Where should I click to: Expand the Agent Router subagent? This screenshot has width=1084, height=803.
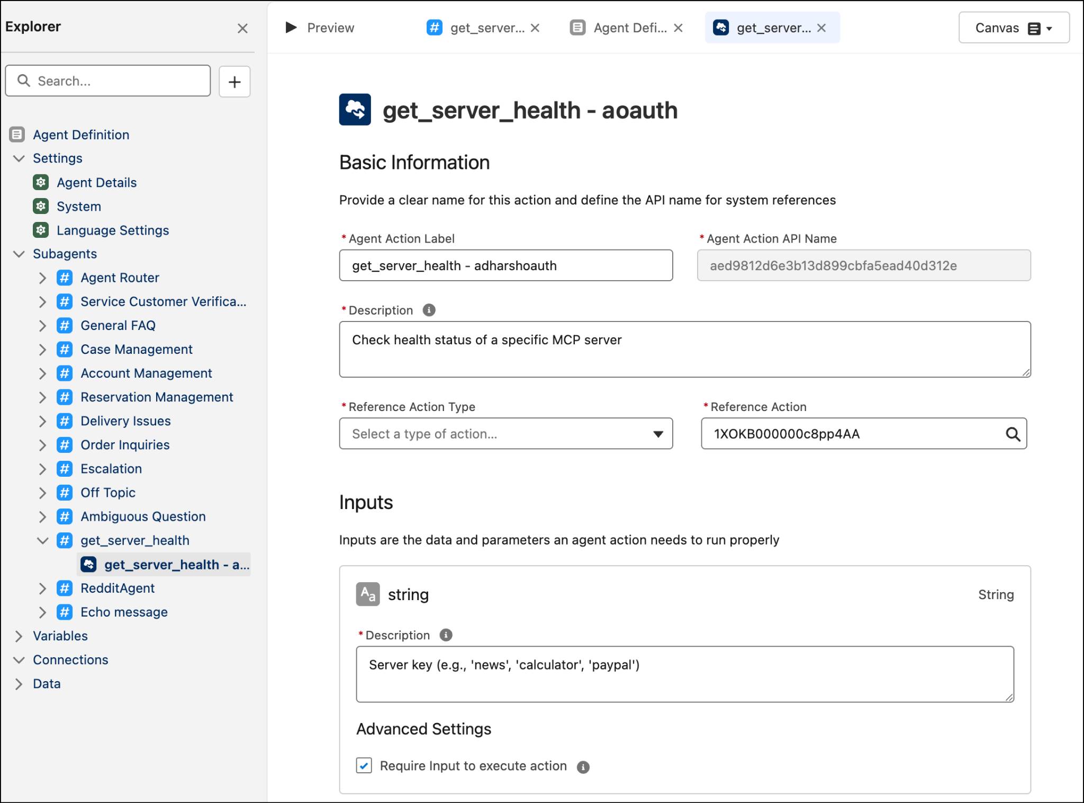(x=43, y=278)
